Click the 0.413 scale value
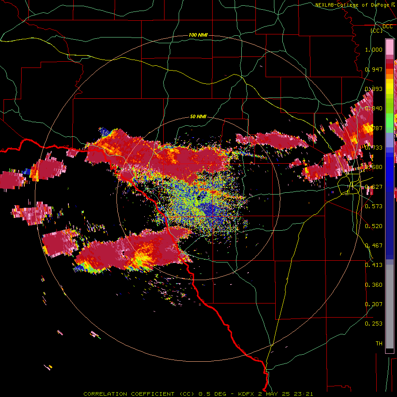The height and width of the screenshot is (397, 397). pos(374,265)
